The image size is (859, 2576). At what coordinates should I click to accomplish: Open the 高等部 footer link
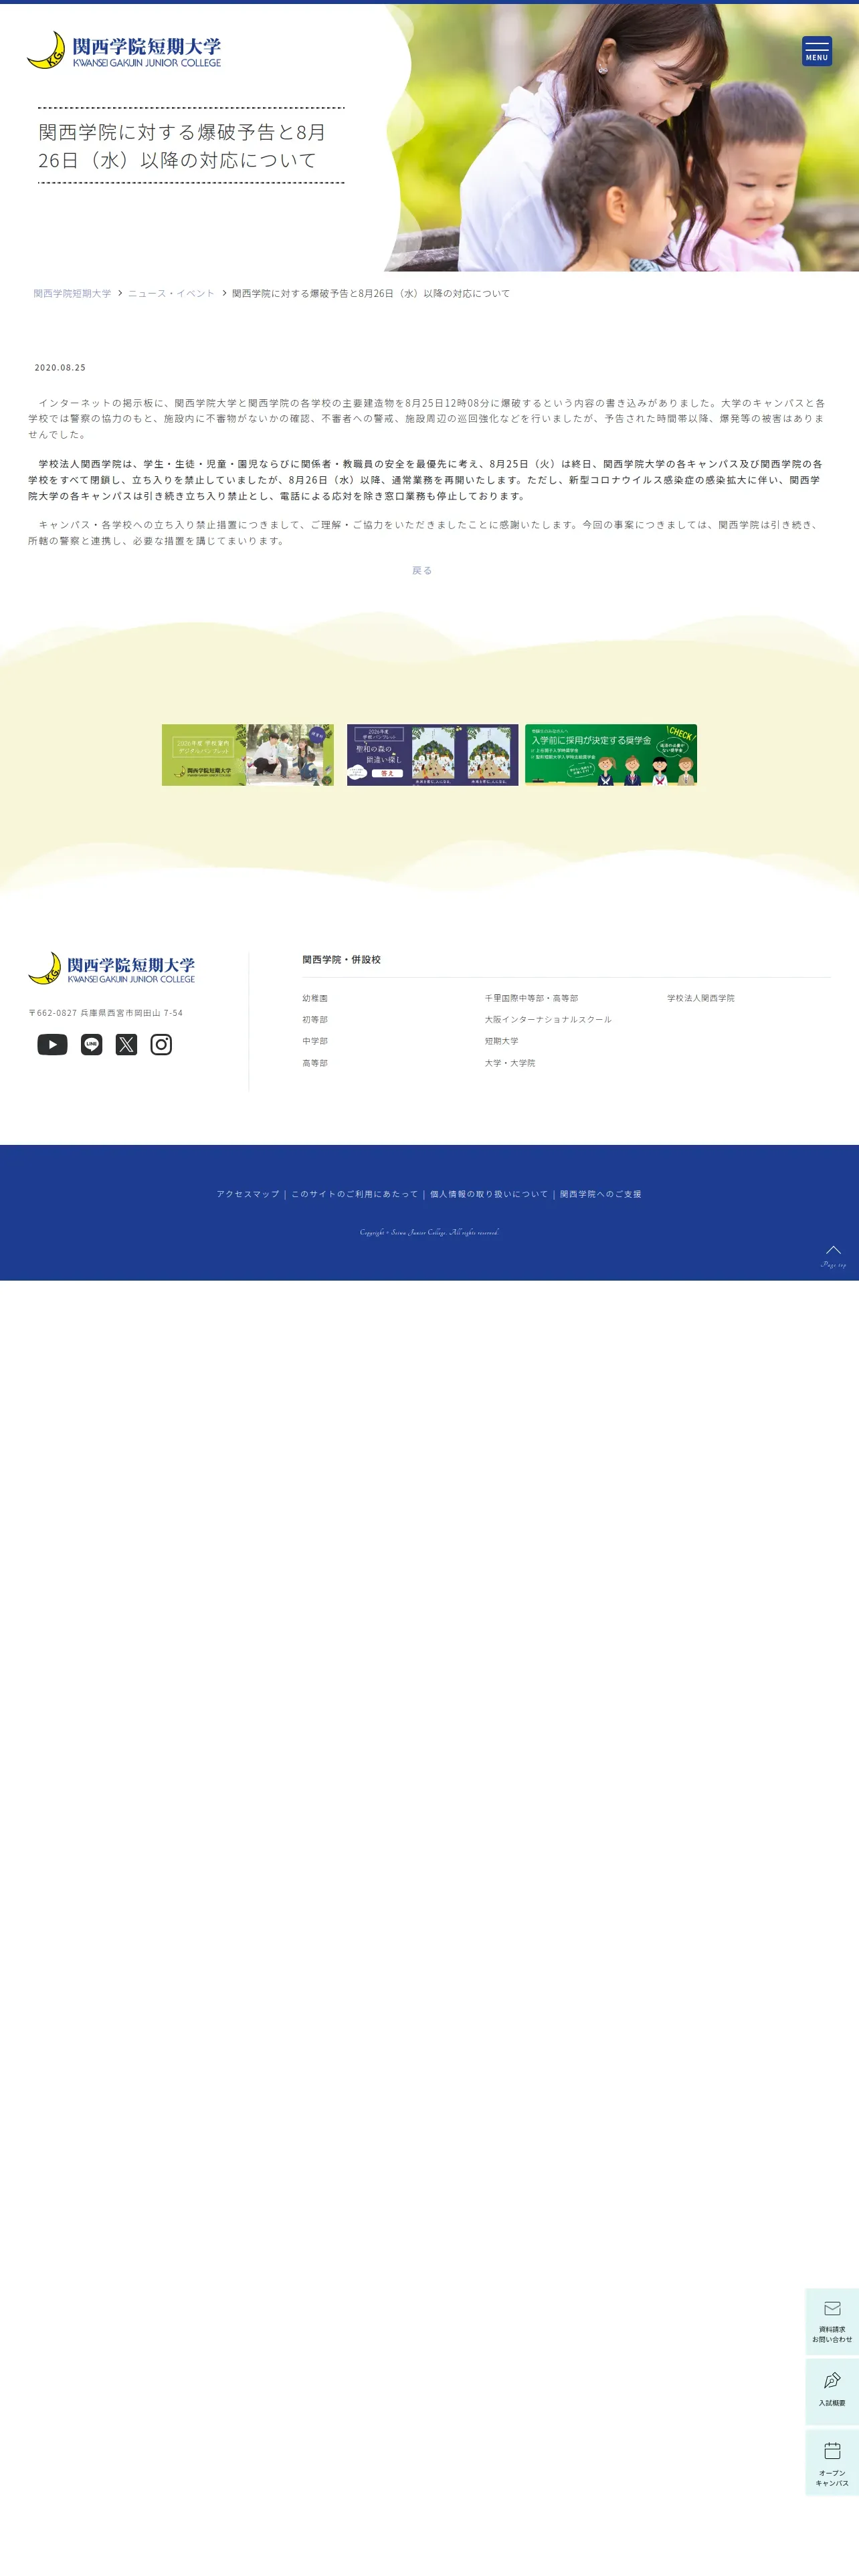pos(315,1063)
